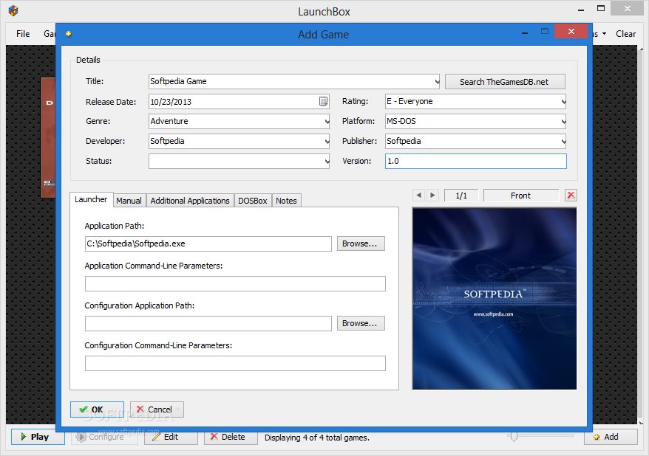This screenshot has height=456, width=649.
Task: Open the calendar picker for Release Date
Action: (323, 101)
